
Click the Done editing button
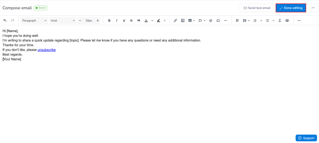point(291,8)
